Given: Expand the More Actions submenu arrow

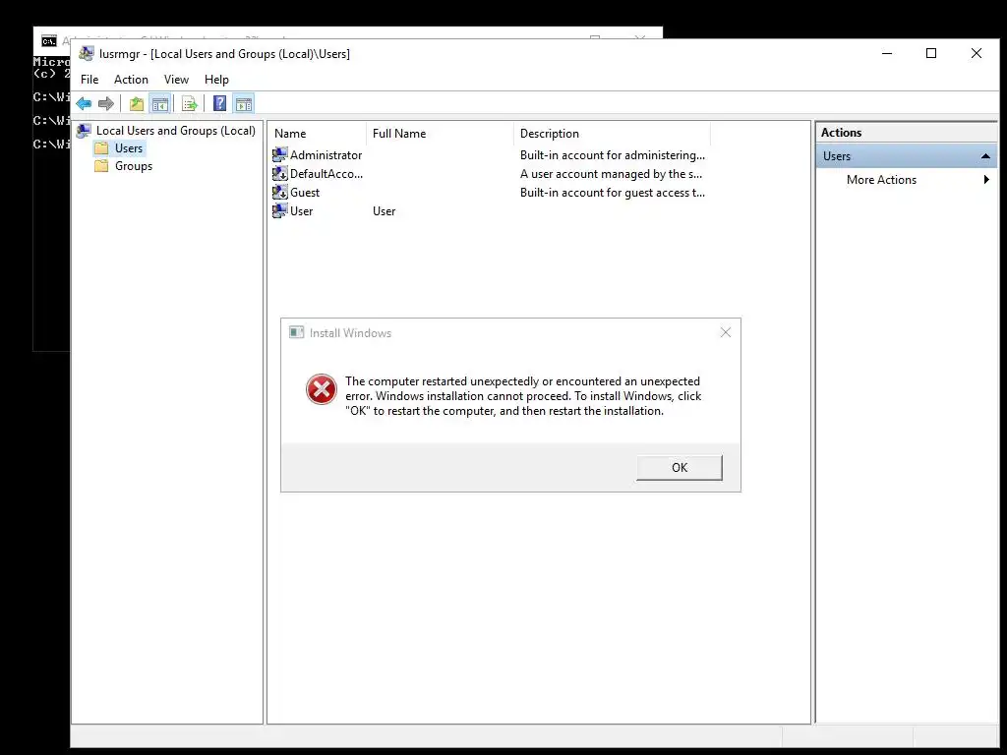Looking at the screenshot, I should click(x=986, y=180).
